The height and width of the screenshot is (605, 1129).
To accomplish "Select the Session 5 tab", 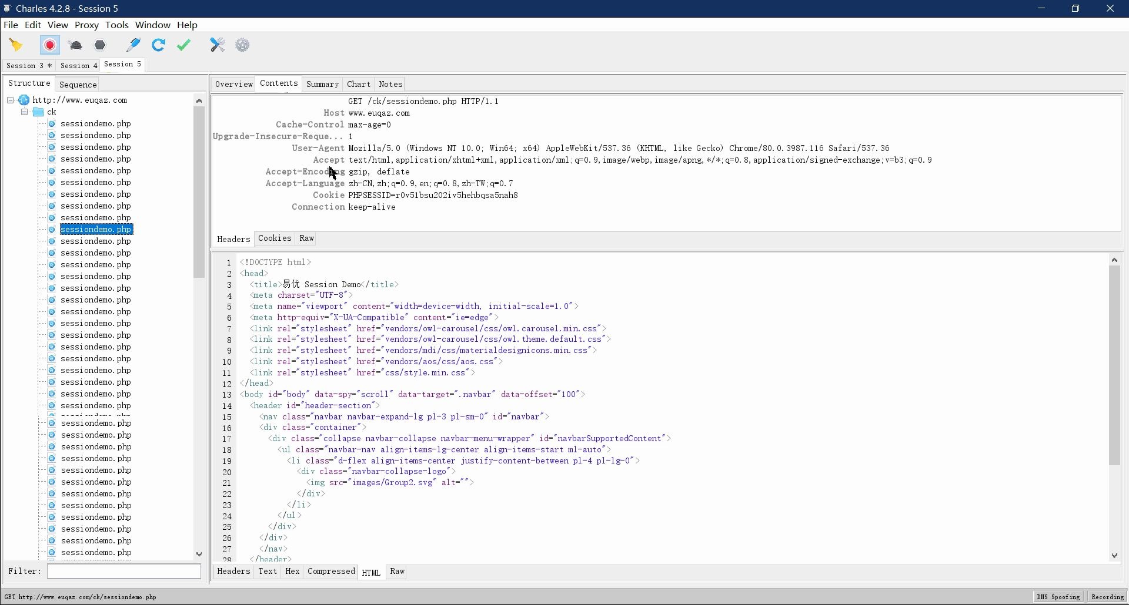I will coord(122,64).
